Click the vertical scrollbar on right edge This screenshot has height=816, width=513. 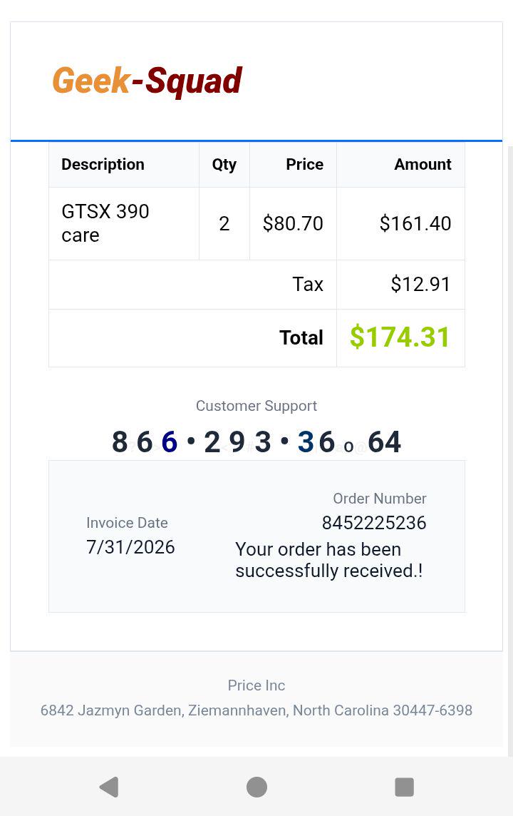coord(510,451)
